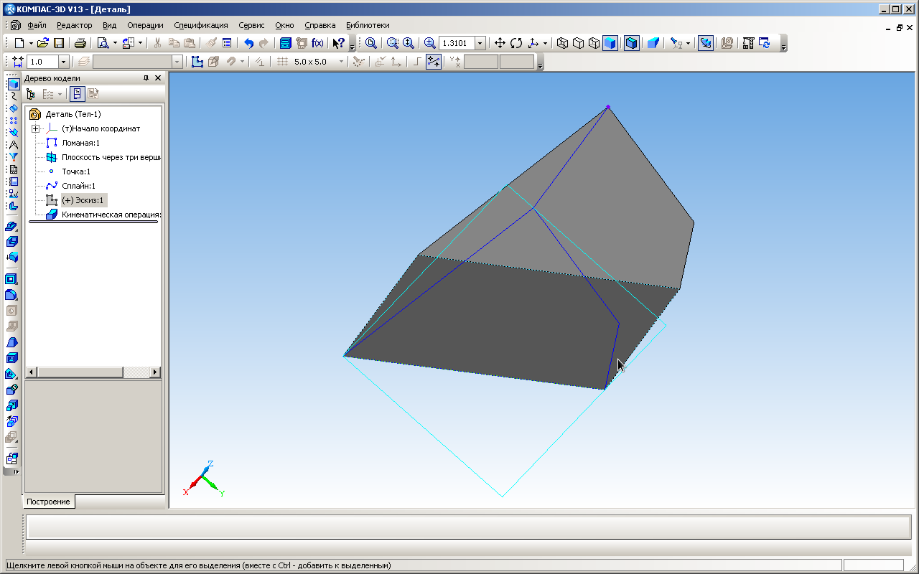Toggle shaded-with-edges display mode
Viewport: 919px width, 574px height.
coord(631,43)
